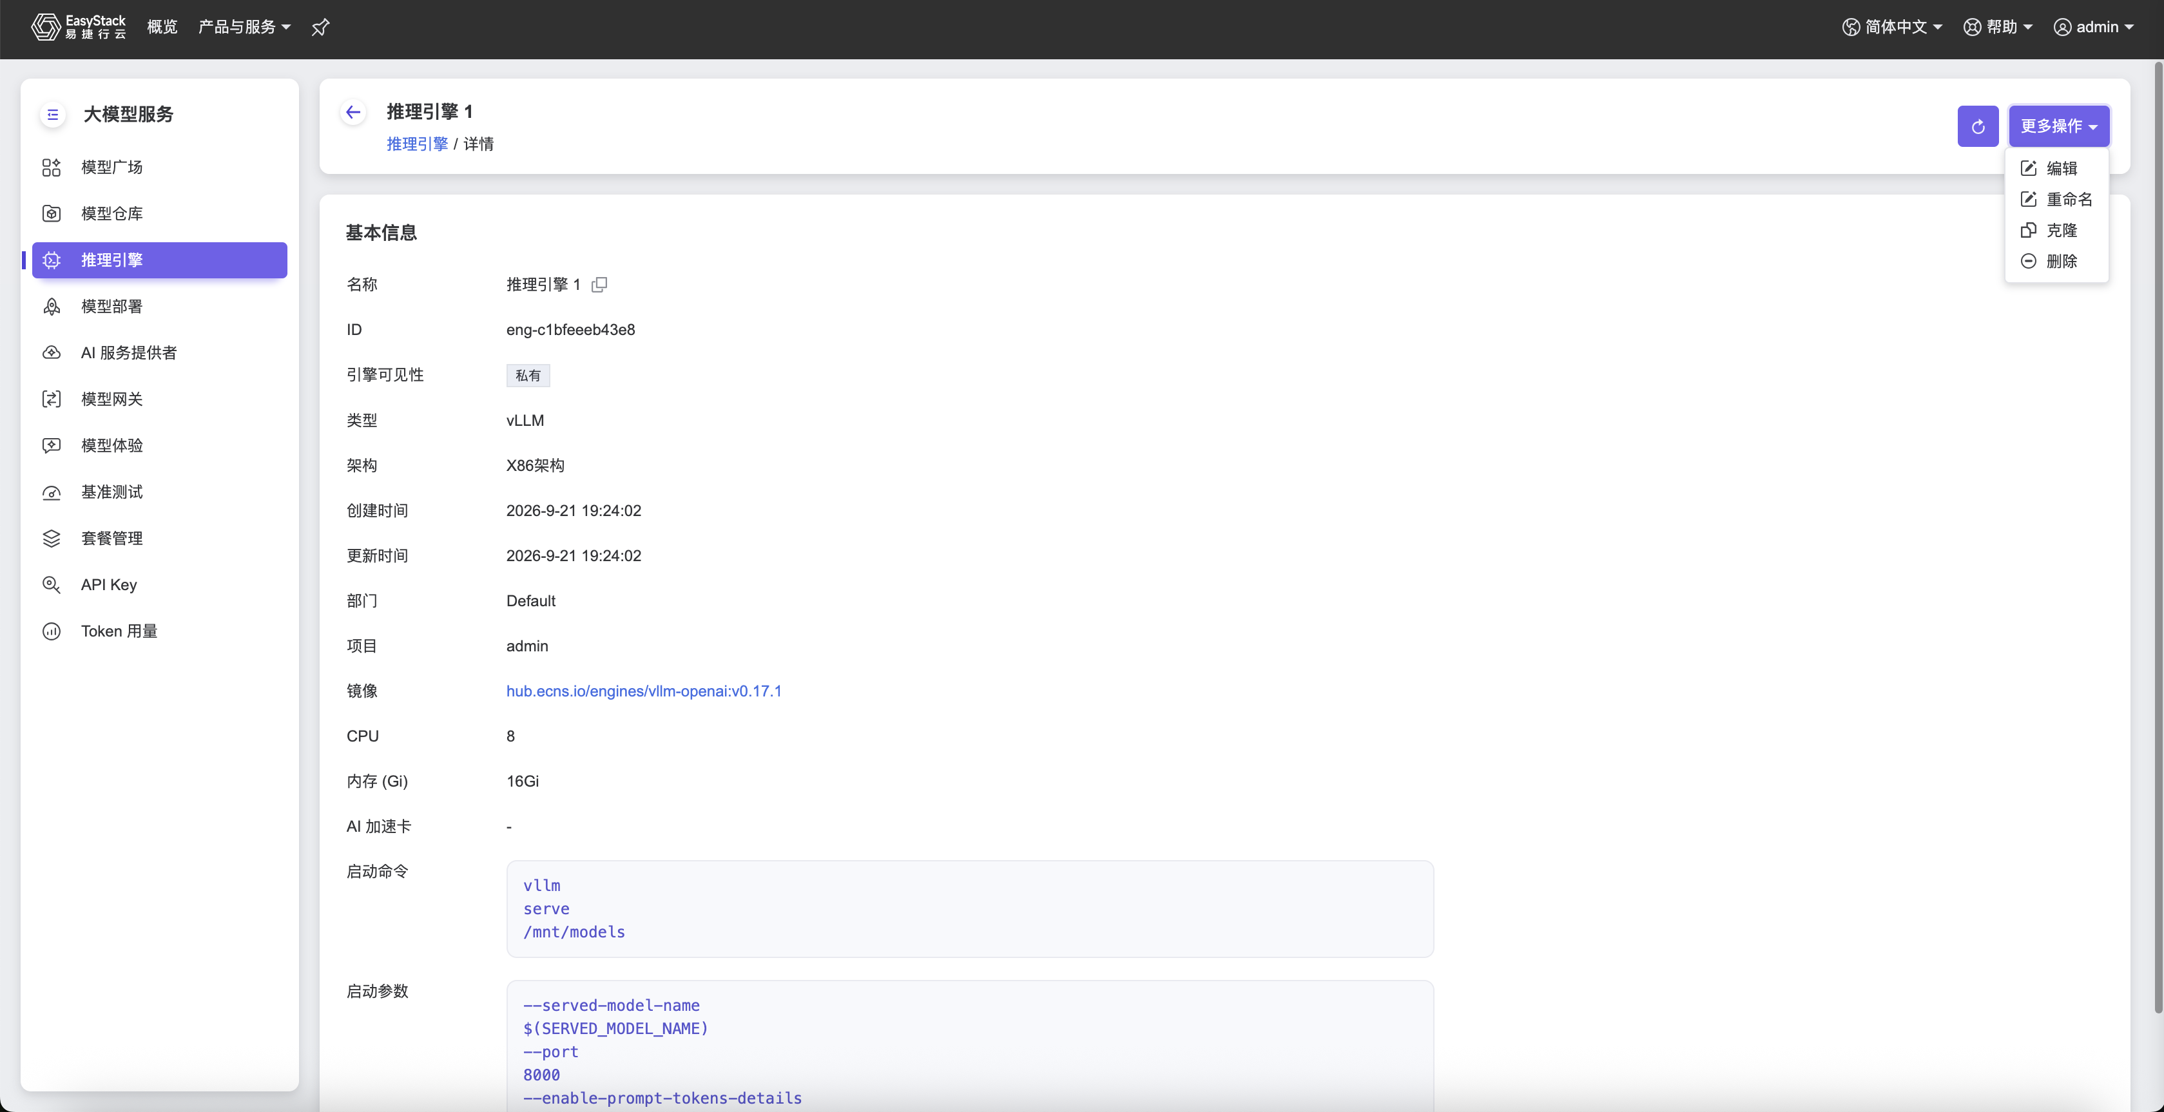Click the 私有 visibility tag
The image size is (2164, 1112).
[528, 376]
